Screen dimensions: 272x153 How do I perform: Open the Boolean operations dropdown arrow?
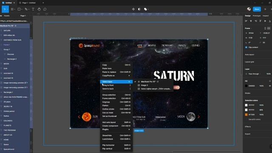pyautogui.click(x=148, y=9)
